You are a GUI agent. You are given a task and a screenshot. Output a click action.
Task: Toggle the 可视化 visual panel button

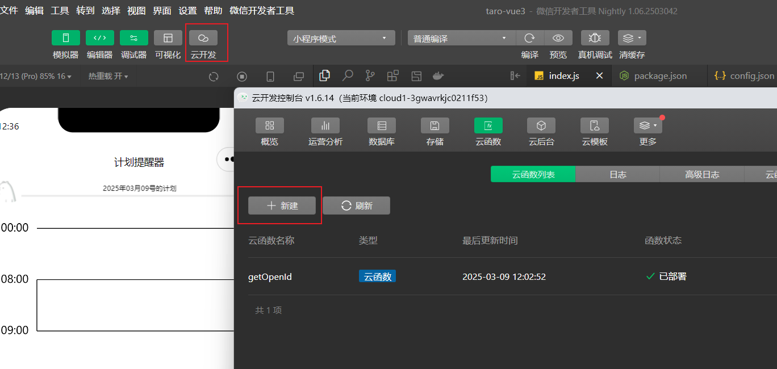pos(168,38)
